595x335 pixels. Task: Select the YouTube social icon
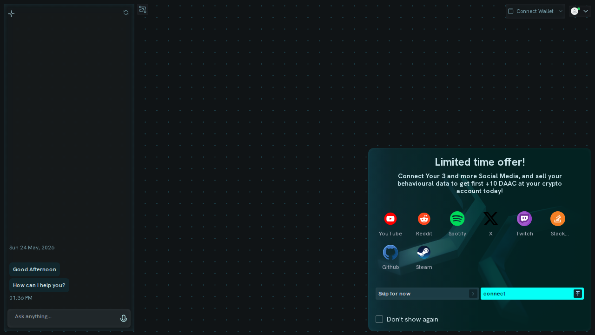(x=390, y=219)
